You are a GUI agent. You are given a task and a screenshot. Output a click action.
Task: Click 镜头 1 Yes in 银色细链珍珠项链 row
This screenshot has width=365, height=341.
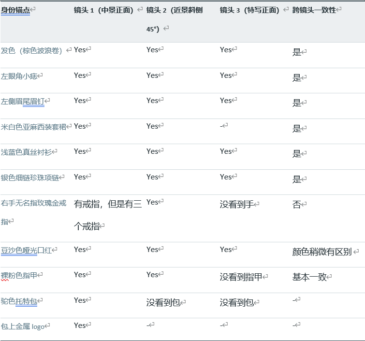[x=80, y=177]
